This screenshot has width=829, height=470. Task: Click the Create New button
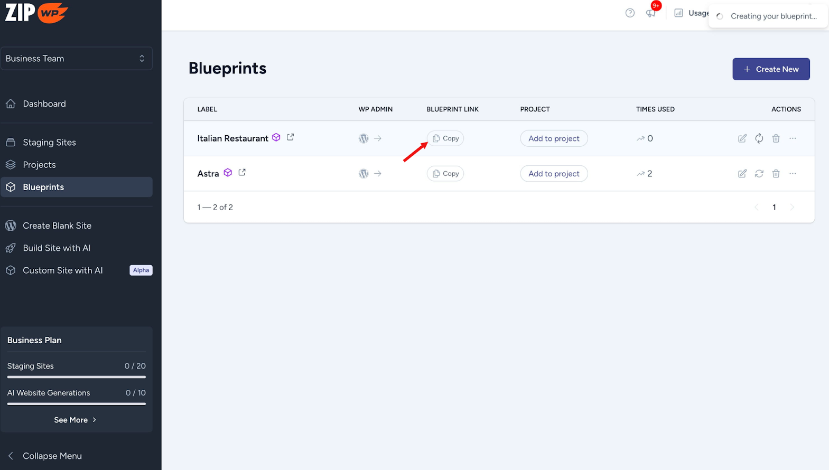(771, 69)
